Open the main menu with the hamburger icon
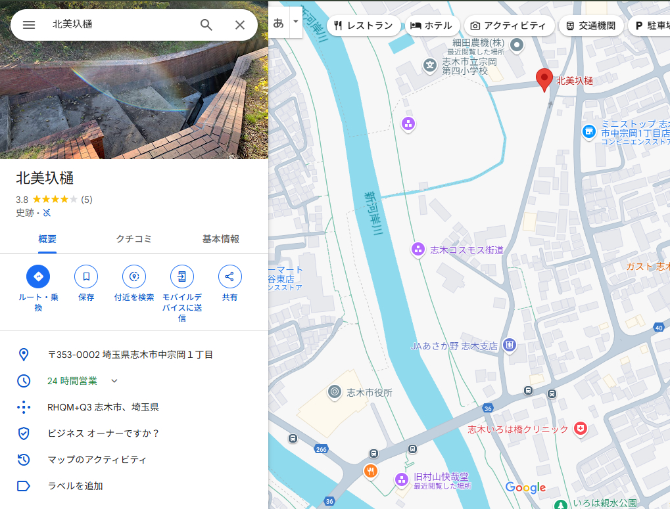 [x=28, y=24]
